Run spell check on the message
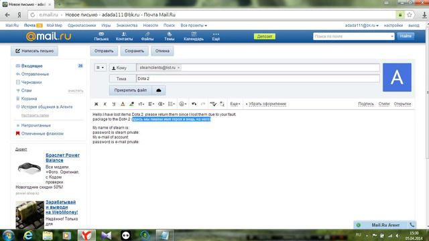Image resolution: width=429 pixels, height=241 pixels. pyautogui.click(x=213, y=104)
